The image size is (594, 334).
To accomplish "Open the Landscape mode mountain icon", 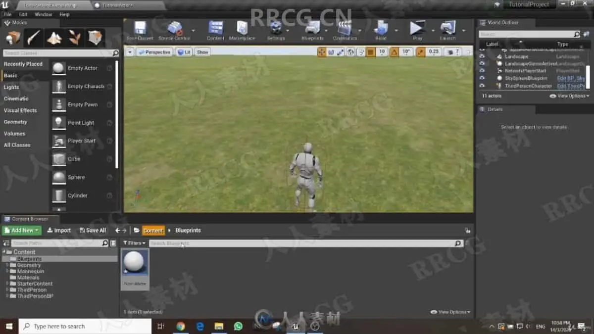I will pos(54,38).
